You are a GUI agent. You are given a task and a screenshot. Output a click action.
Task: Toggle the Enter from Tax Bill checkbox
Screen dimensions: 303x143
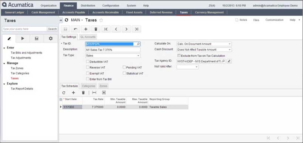[x=88, y=79]
